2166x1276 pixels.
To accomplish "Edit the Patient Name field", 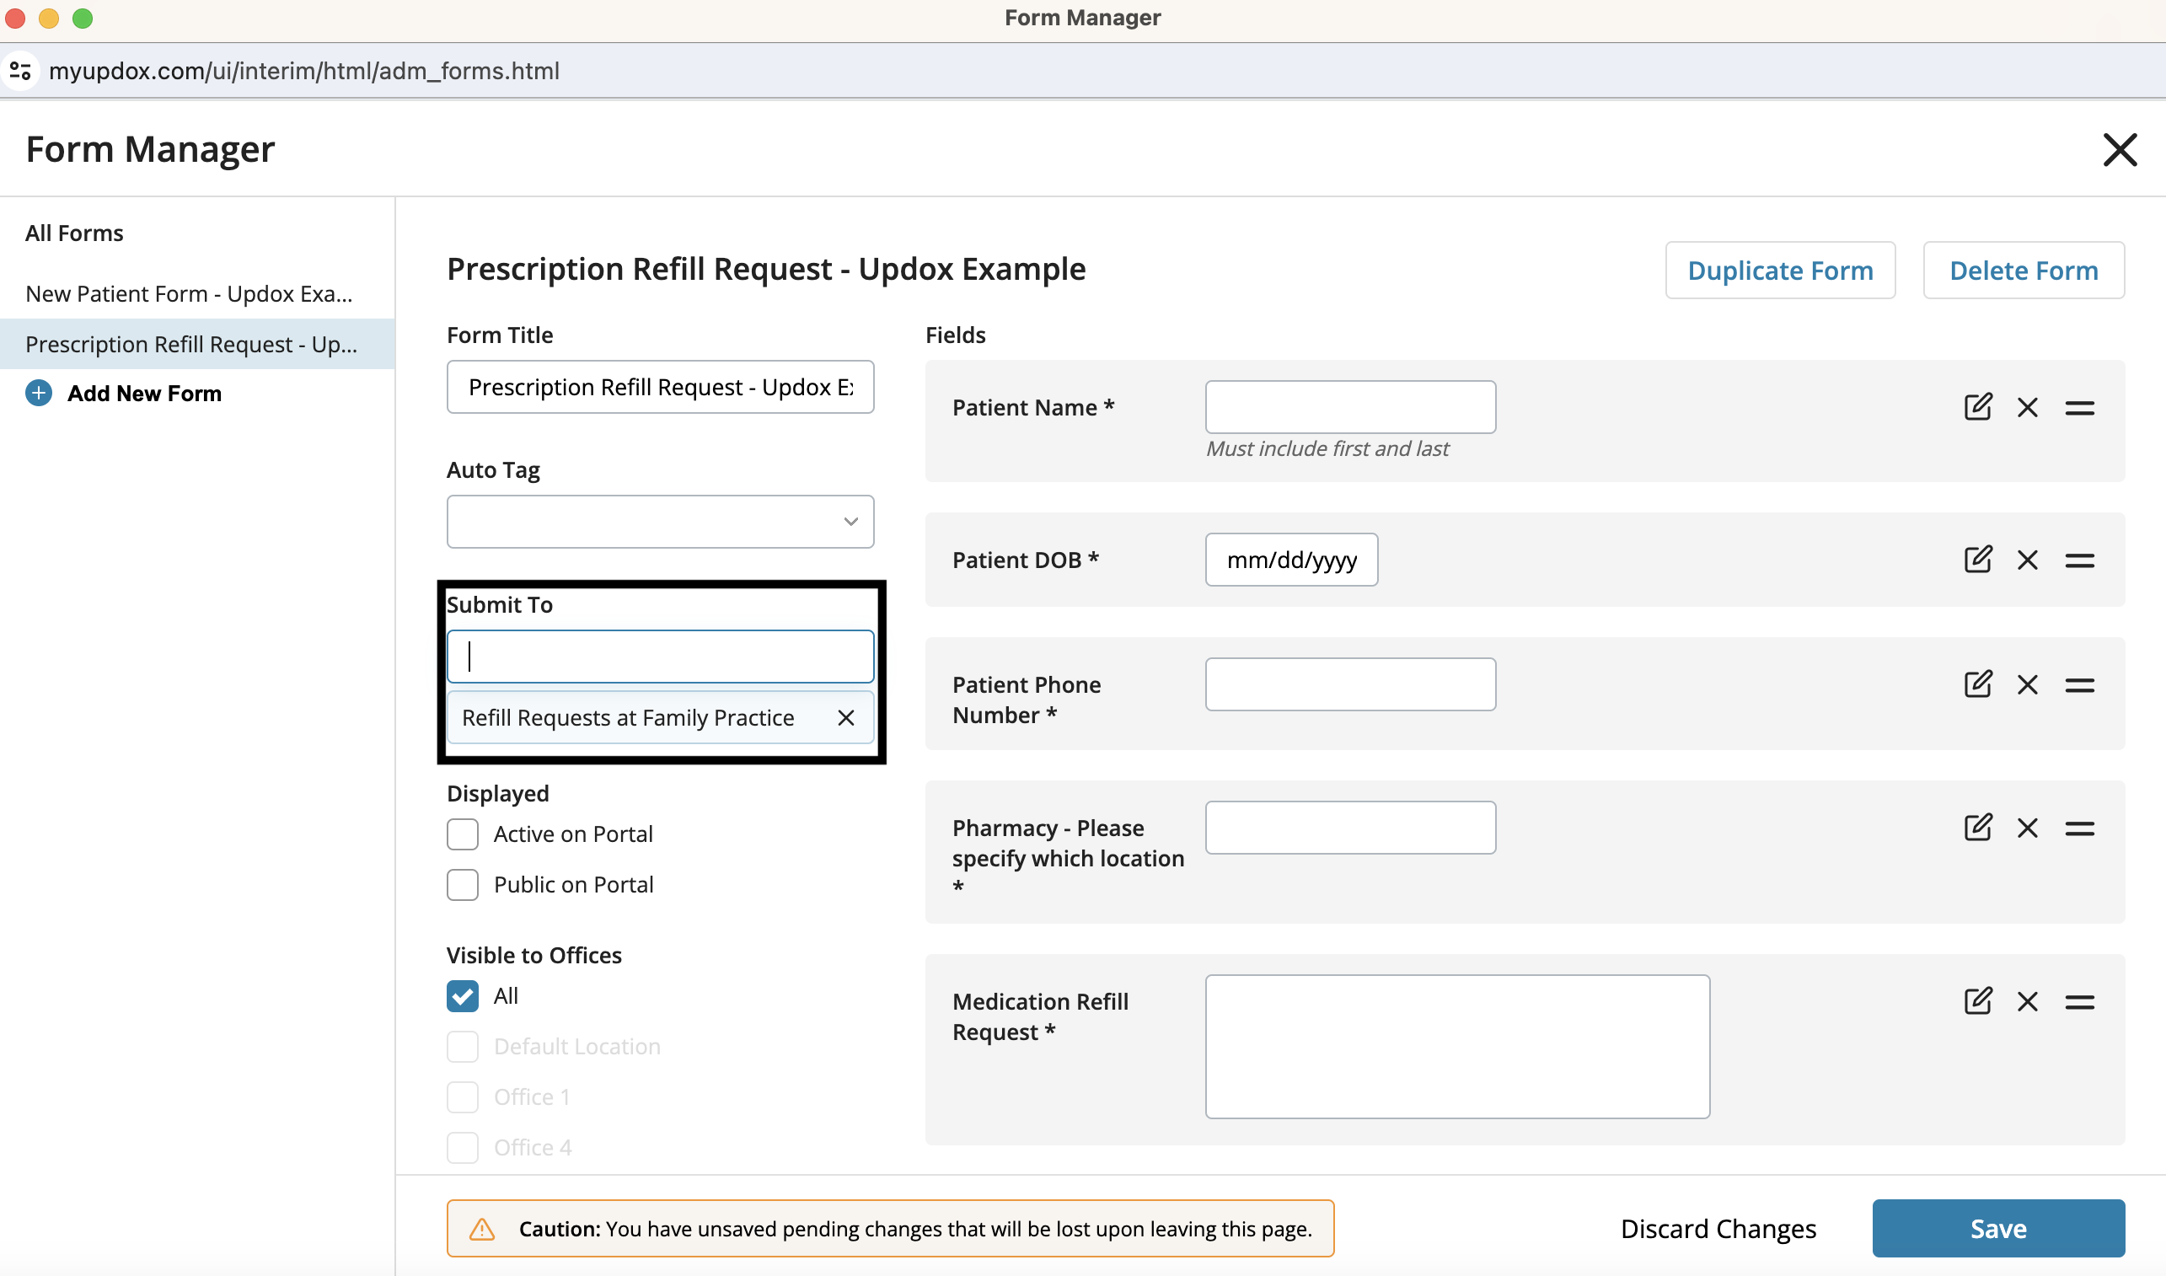I will [1977, 407].
